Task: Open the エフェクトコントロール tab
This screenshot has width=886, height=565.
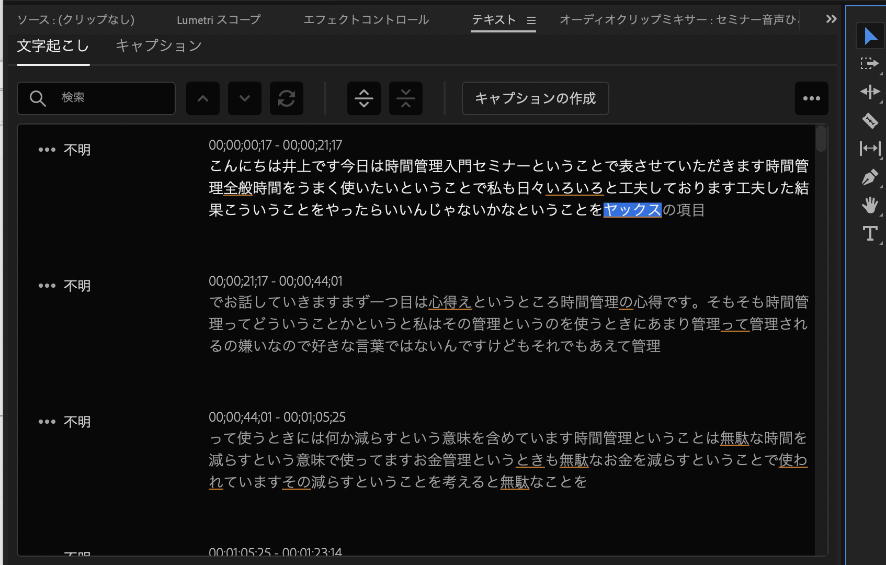Action: [366, 20]
